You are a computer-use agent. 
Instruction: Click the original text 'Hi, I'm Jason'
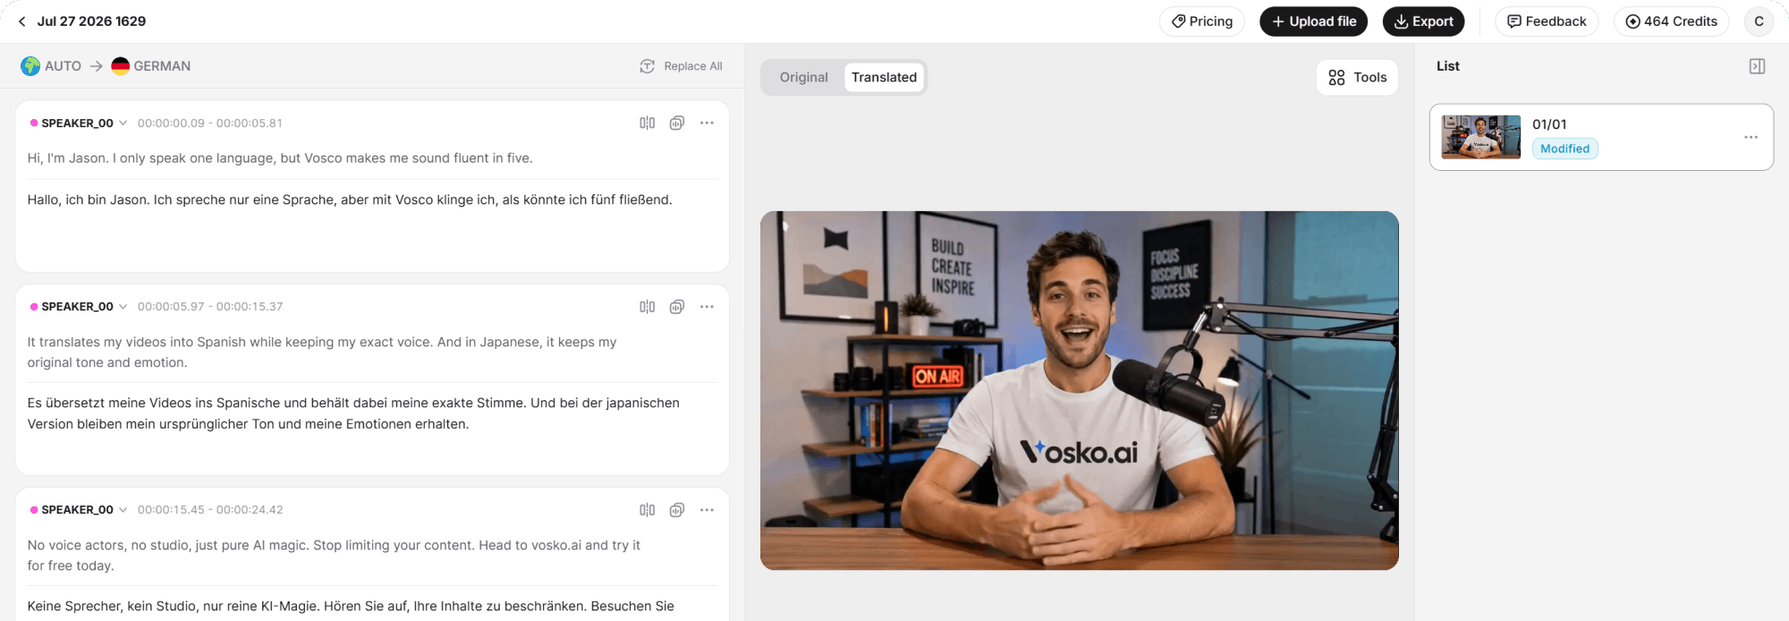(280, 158)
